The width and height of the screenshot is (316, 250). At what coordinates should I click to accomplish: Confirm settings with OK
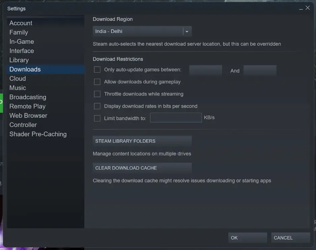[x=247, y=238]
